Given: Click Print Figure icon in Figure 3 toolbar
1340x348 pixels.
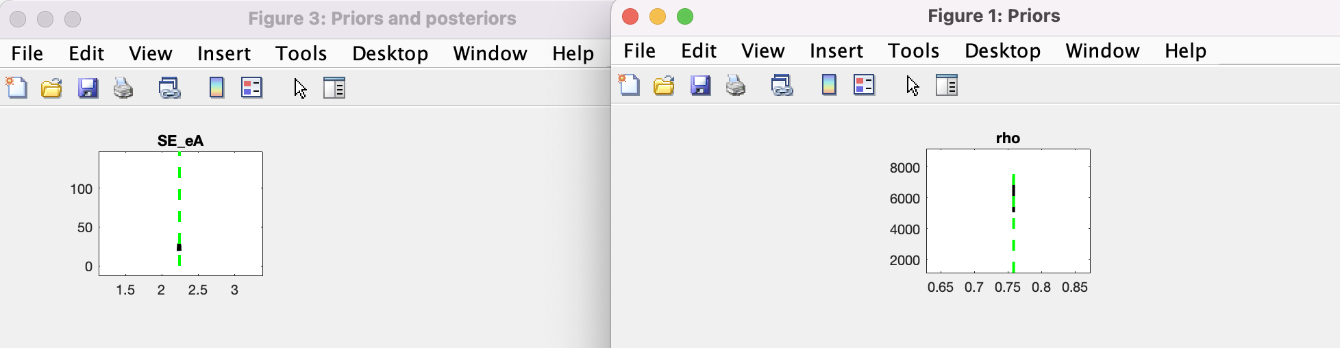Looking at the screenshot, I should (x=123, y=88).
